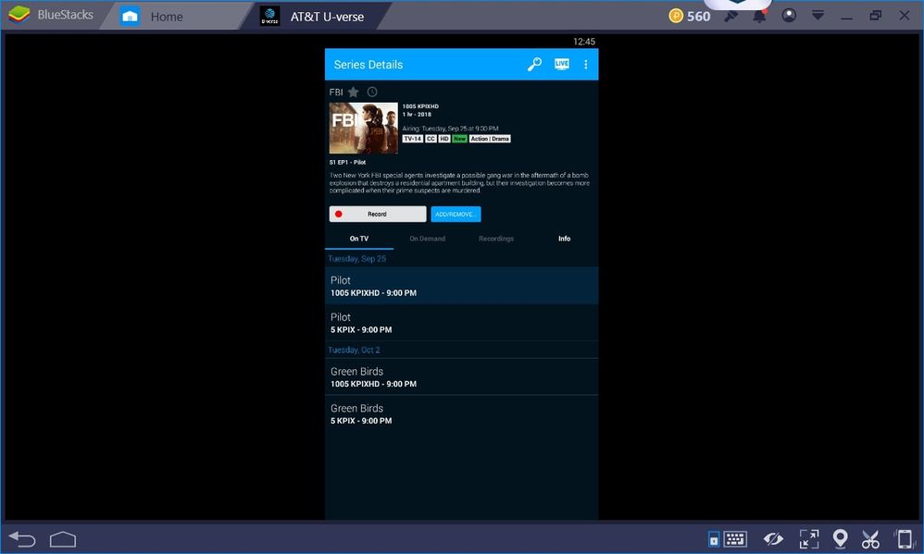Open the three-dot overflow menu

585,65
